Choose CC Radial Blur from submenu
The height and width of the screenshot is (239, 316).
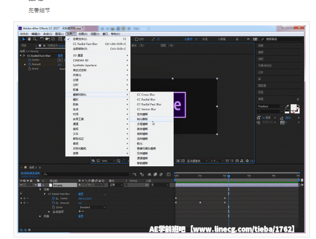(152, 99)
